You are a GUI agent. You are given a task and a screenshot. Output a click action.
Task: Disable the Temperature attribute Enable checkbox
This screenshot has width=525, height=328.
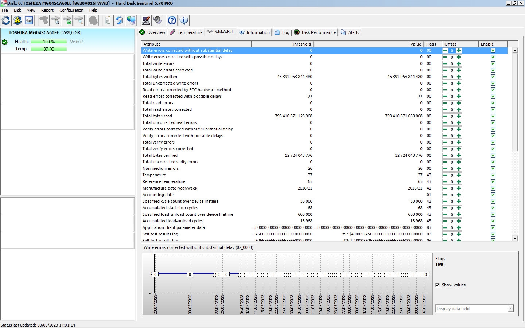493,175
